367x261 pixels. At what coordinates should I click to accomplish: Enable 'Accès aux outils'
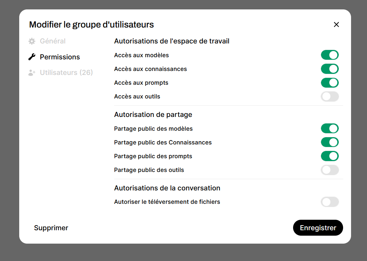[x=330, y=96]
